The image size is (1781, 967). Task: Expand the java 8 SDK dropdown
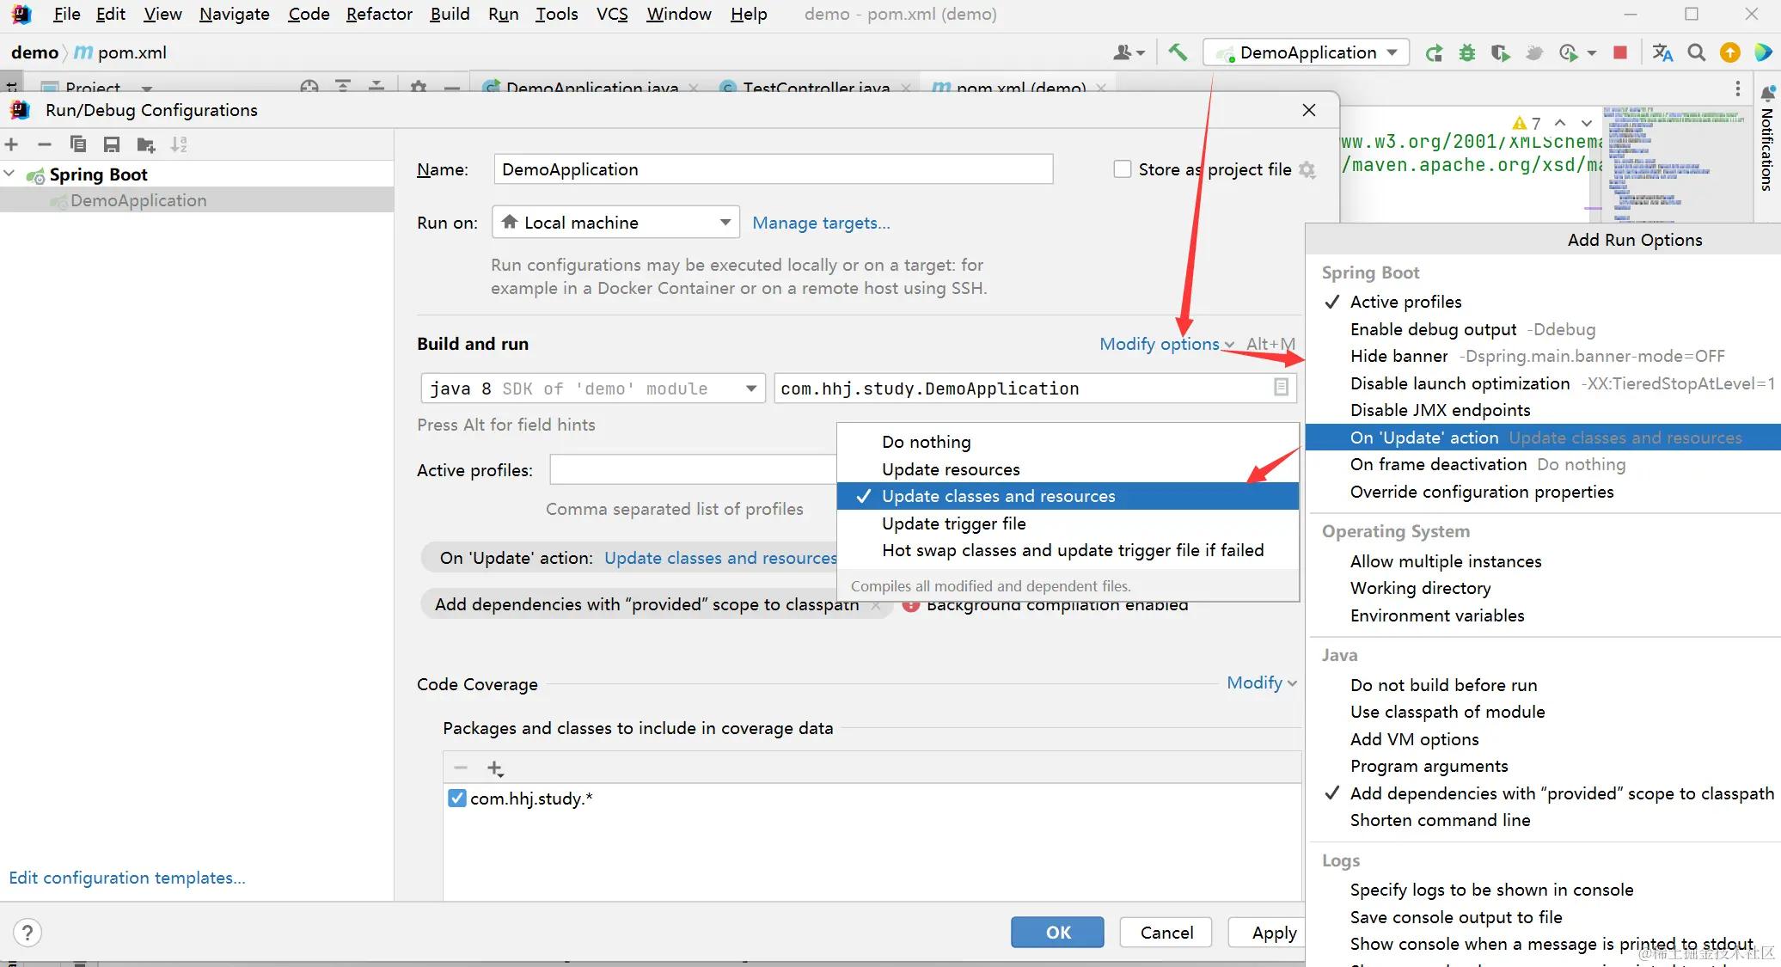click(750, 389)
